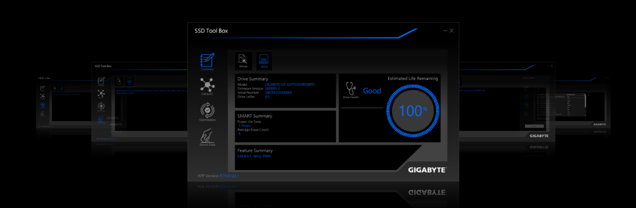Screen dimensions: 636x208
Task: Select Secure Erase icon in left-behind window
Action: [101, 120]
